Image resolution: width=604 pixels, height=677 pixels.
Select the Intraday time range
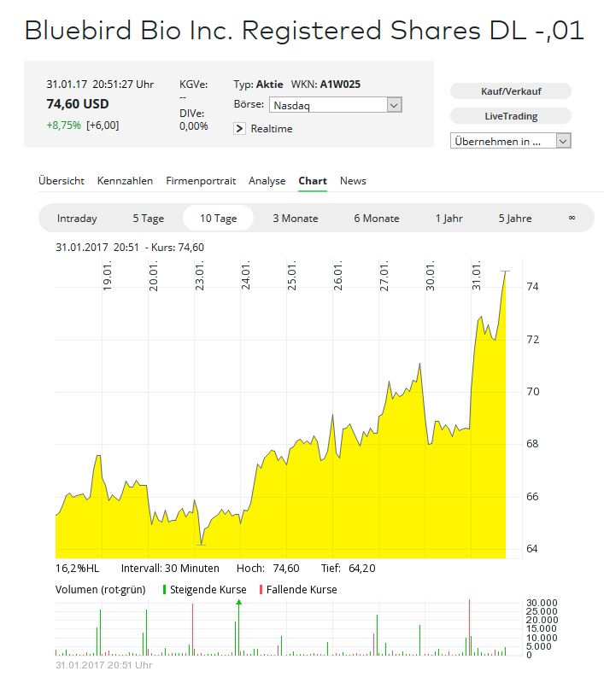(77, 219)
